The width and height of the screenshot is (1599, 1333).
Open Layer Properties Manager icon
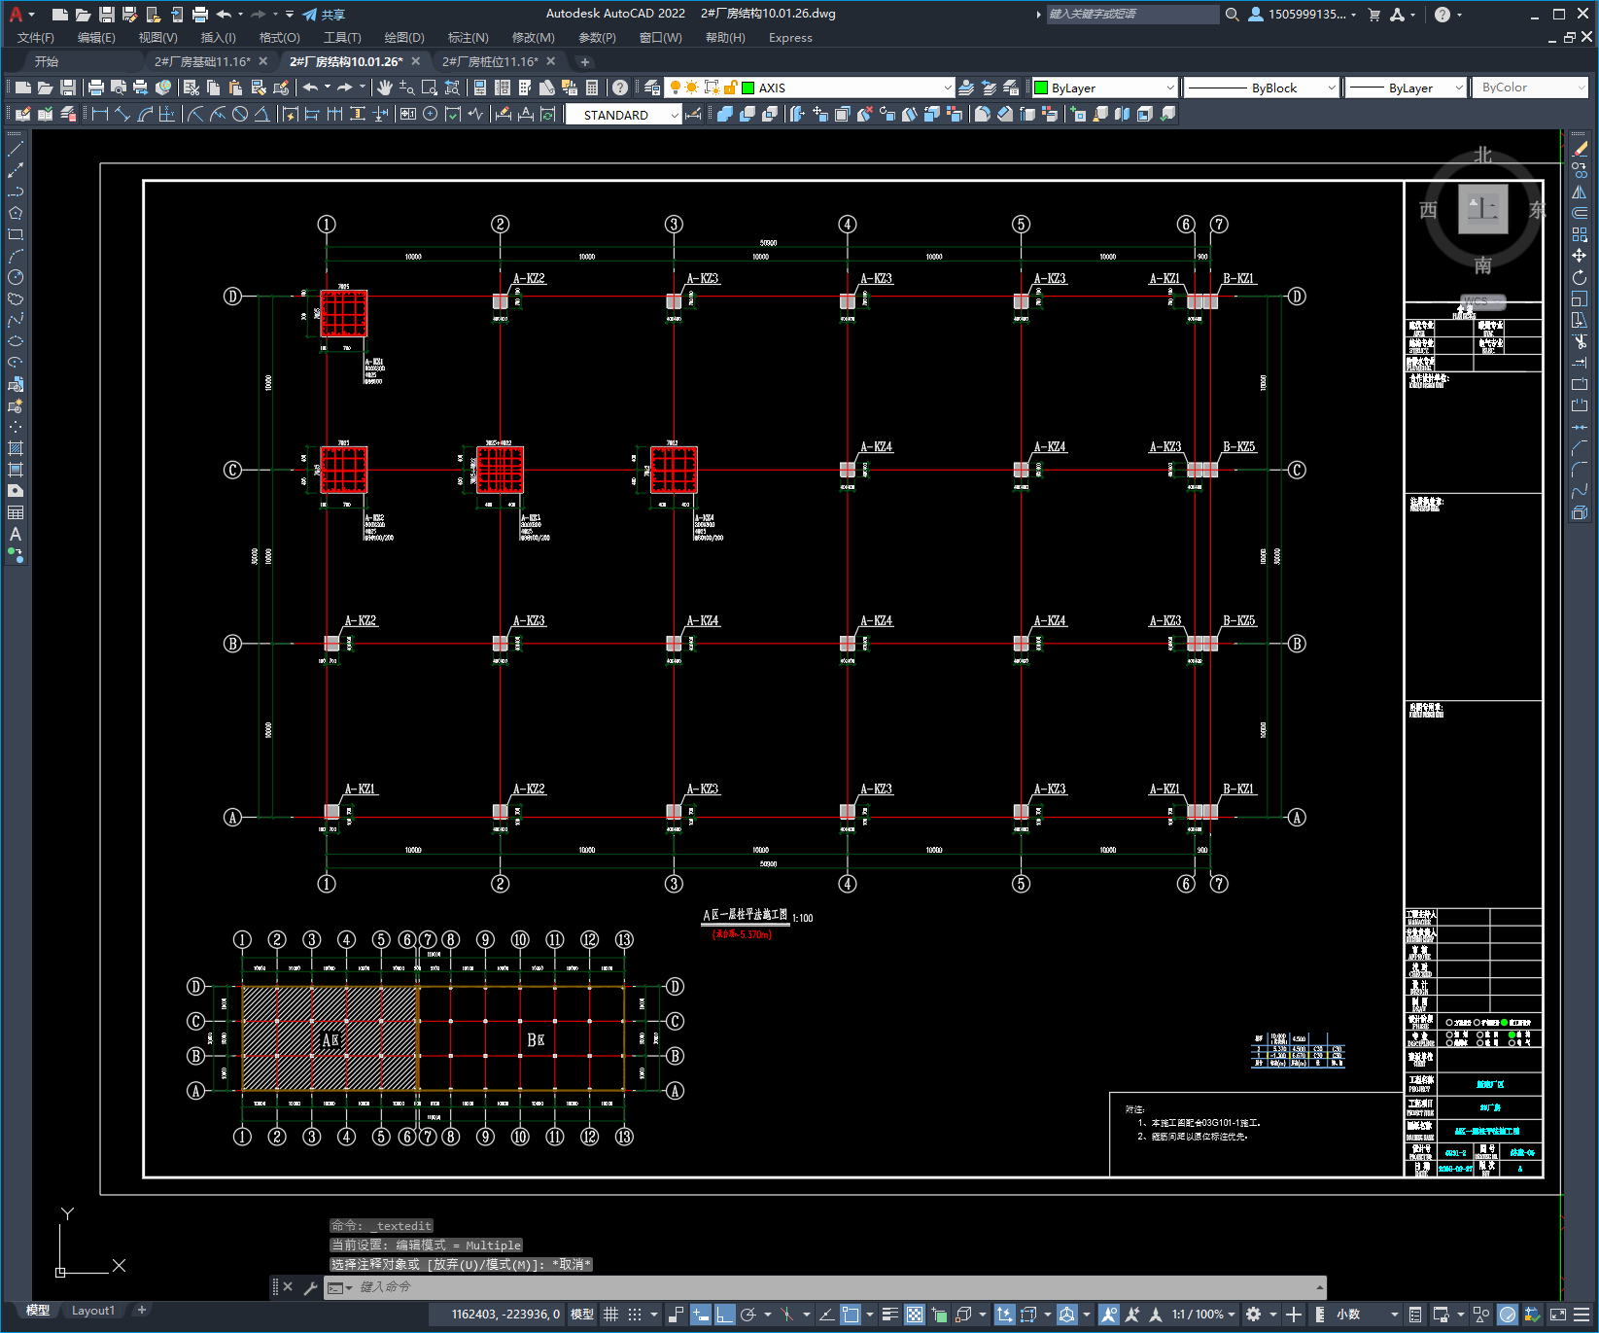pyautogui.click(x=652, y=88)
